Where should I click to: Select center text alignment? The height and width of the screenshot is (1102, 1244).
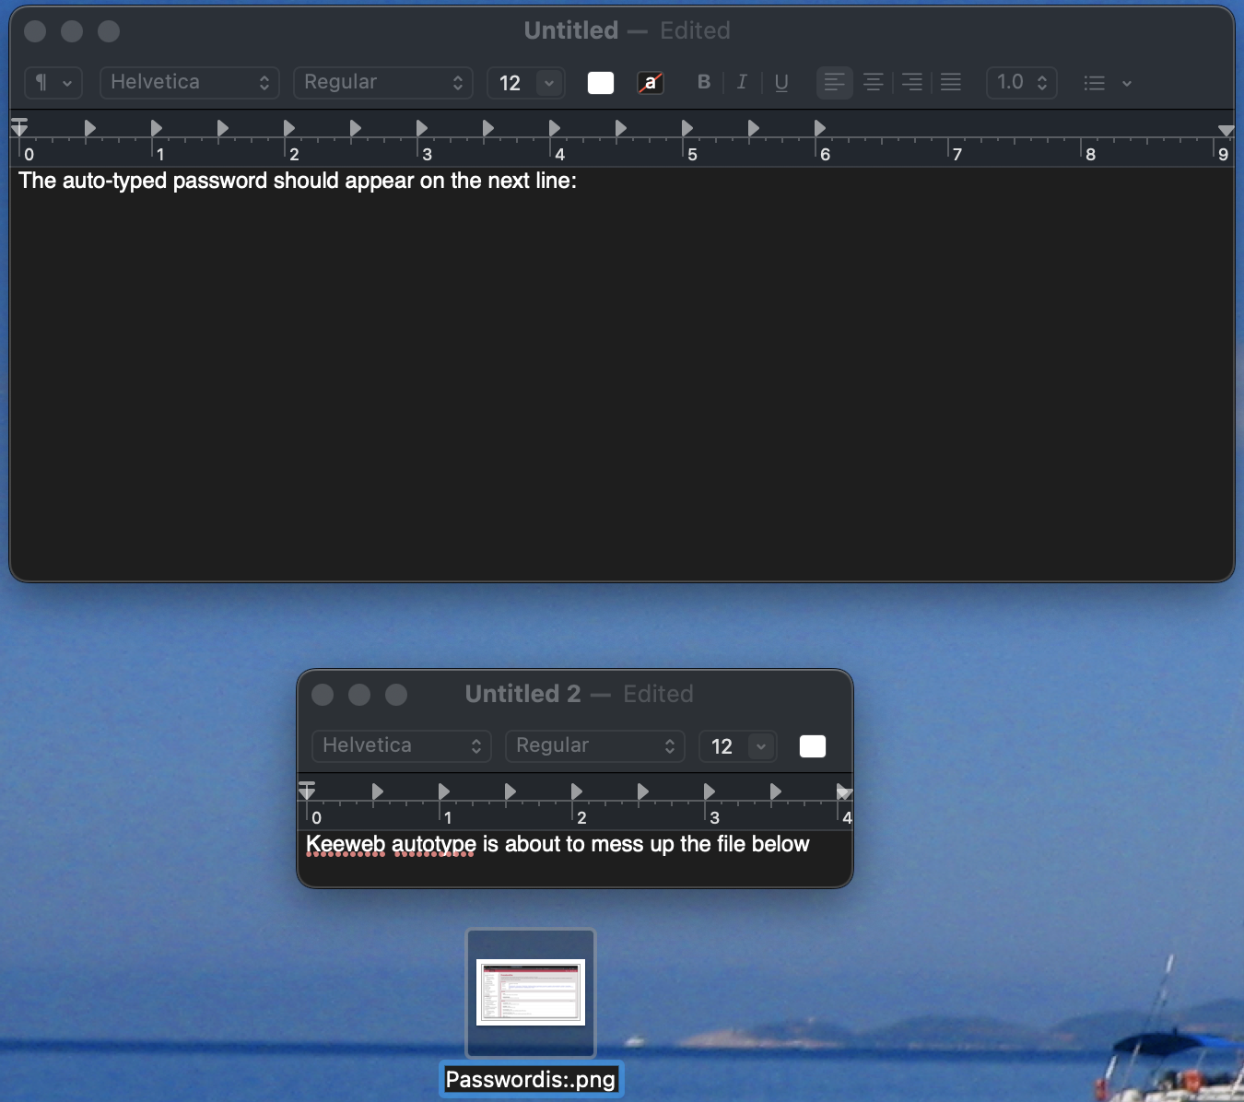point(874,82)
